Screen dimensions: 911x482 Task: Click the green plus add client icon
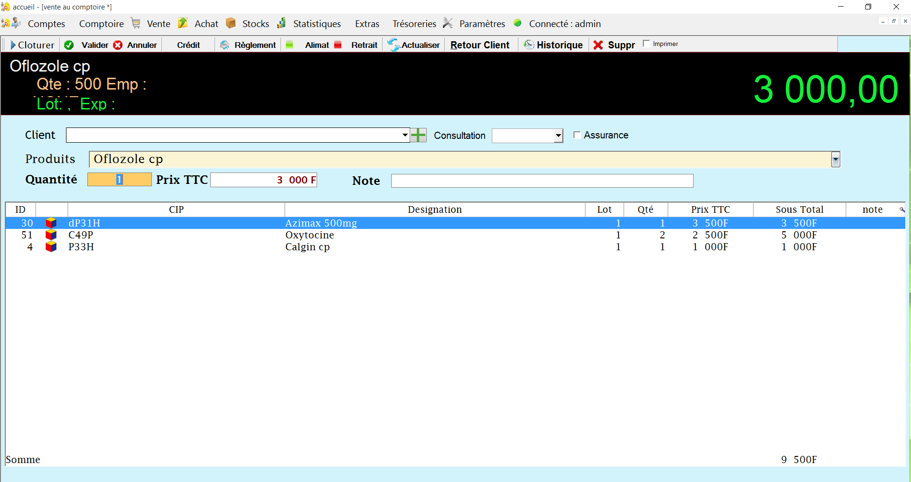click(418, 135)
